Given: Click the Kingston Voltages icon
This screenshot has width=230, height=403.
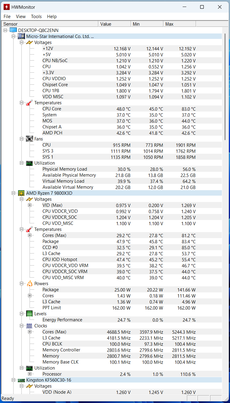Looking at the screenshot, I should point(30,386).
